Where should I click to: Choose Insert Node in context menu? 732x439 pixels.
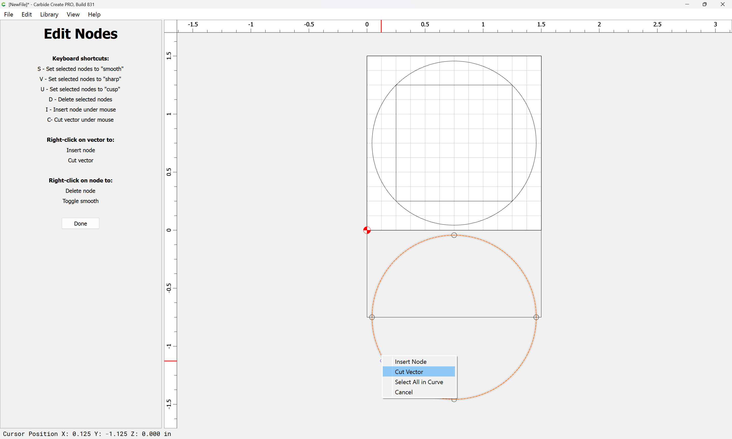[410, 362]
